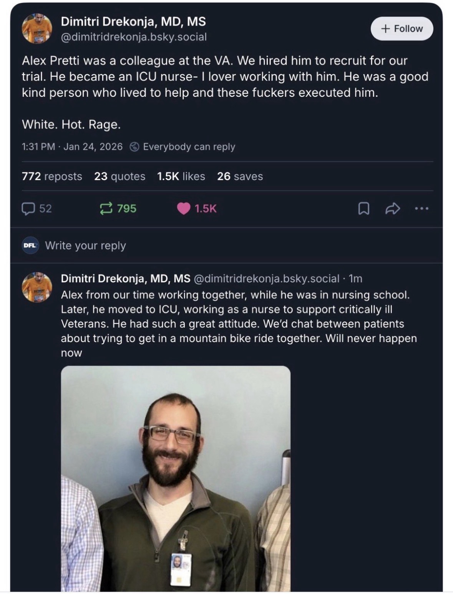View the 23 quotes list
453x594 pixels.
119,176
